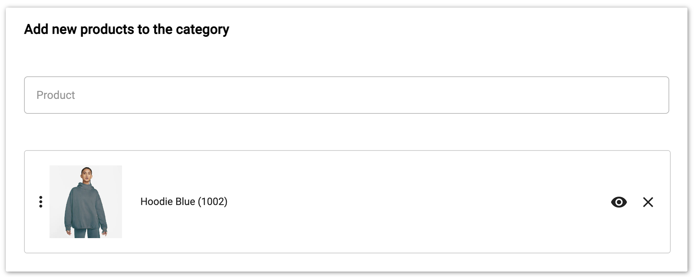
Task: Click the hoodie model image
Action: tap(86, 202)
